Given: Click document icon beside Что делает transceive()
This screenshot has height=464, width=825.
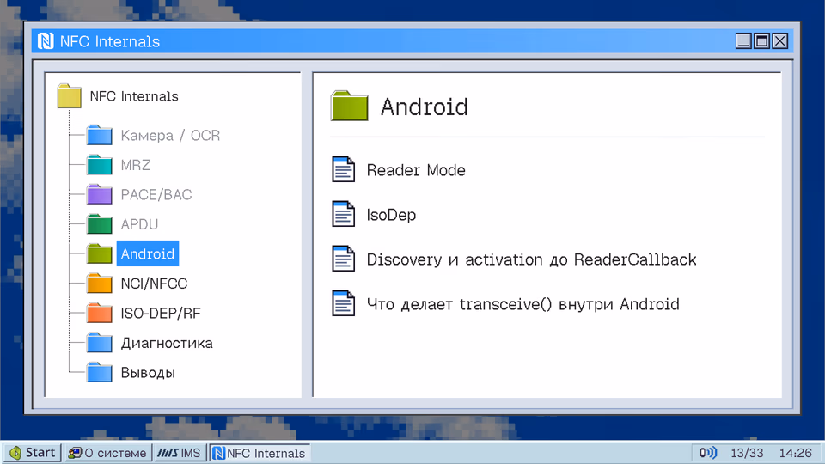Looking at the screenshot, I should coord(344,303).
